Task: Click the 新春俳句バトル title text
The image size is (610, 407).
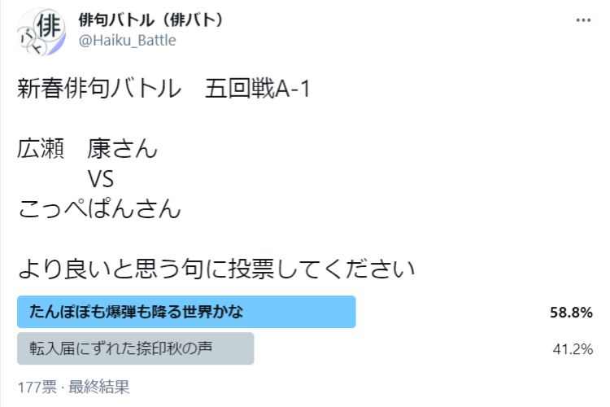Action: pyautogui.click(x=98, y=90)
